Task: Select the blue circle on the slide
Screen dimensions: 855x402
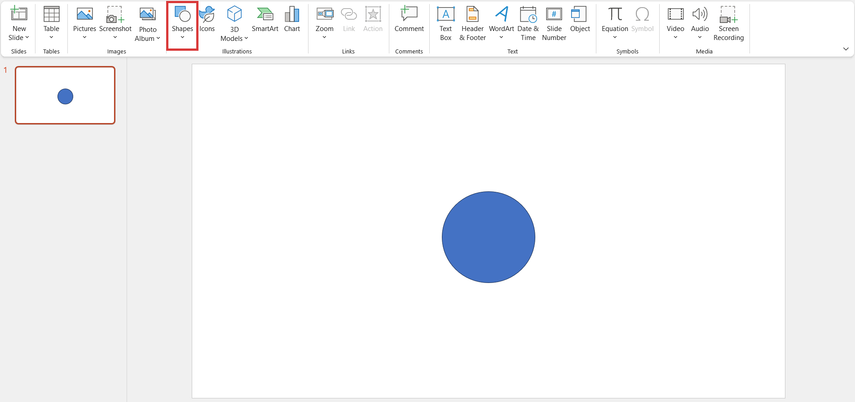Action: (x=488, y=237)
